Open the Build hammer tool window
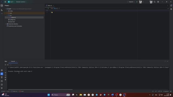Image resolution: width=173 pixels, height=97 pixels. click(2, 77)
